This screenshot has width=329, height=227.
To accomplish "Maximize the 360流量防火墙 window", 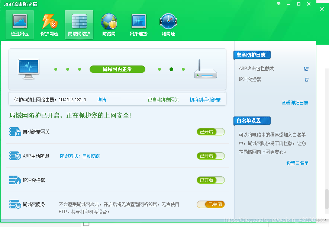I will coord(299,4).
